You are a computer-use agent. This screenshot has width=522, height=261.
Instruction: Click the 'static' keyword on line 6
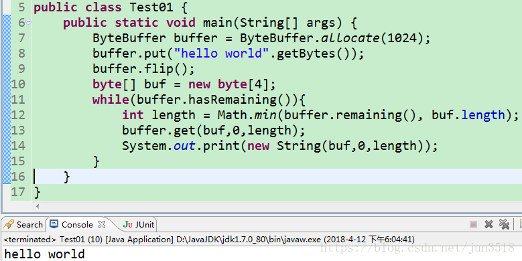coord(137,23)
